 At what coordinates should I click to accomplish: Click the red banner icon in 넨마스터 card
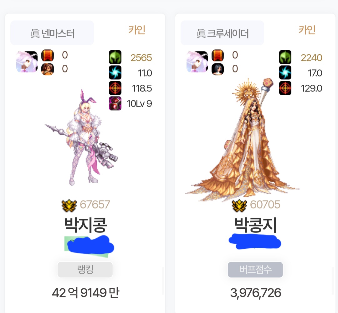coord(48,56)
